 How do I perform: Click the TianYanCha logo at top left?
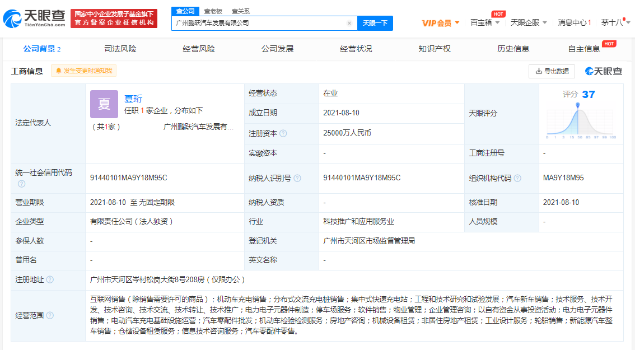tap(35, 18)
